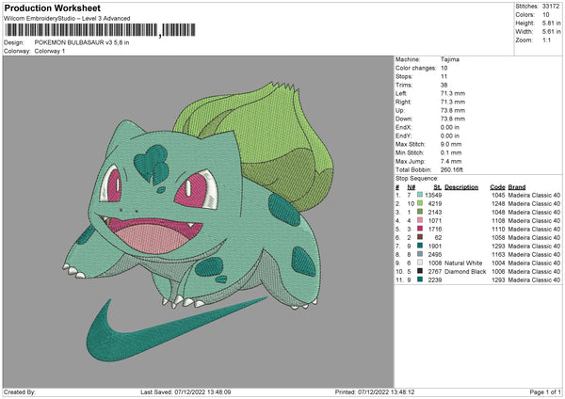Click the EndX value '0.00 in'
The image size is (565, 399).
(450, 127)
